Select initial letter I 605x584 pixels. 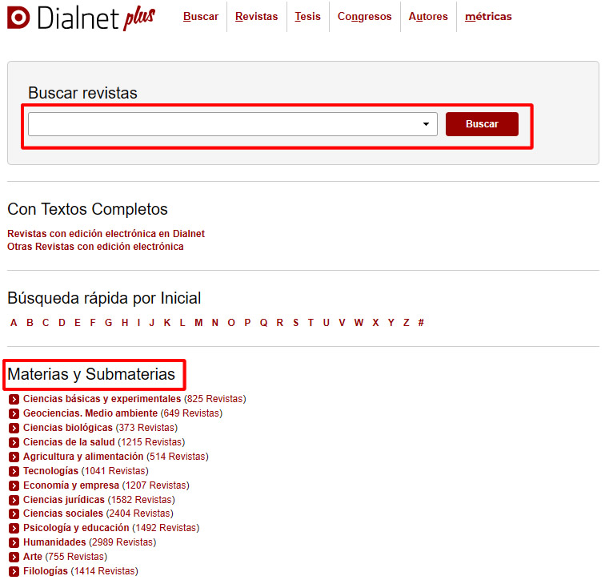(138, 323)
